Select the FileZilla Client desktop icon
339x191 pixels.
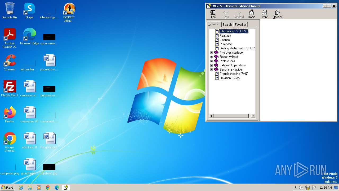pyautogui.click(x=10, y=89)
